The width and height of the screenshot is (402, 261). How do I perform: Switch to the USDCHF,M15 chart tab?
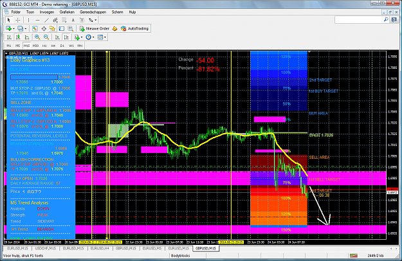tap(45, 248)
